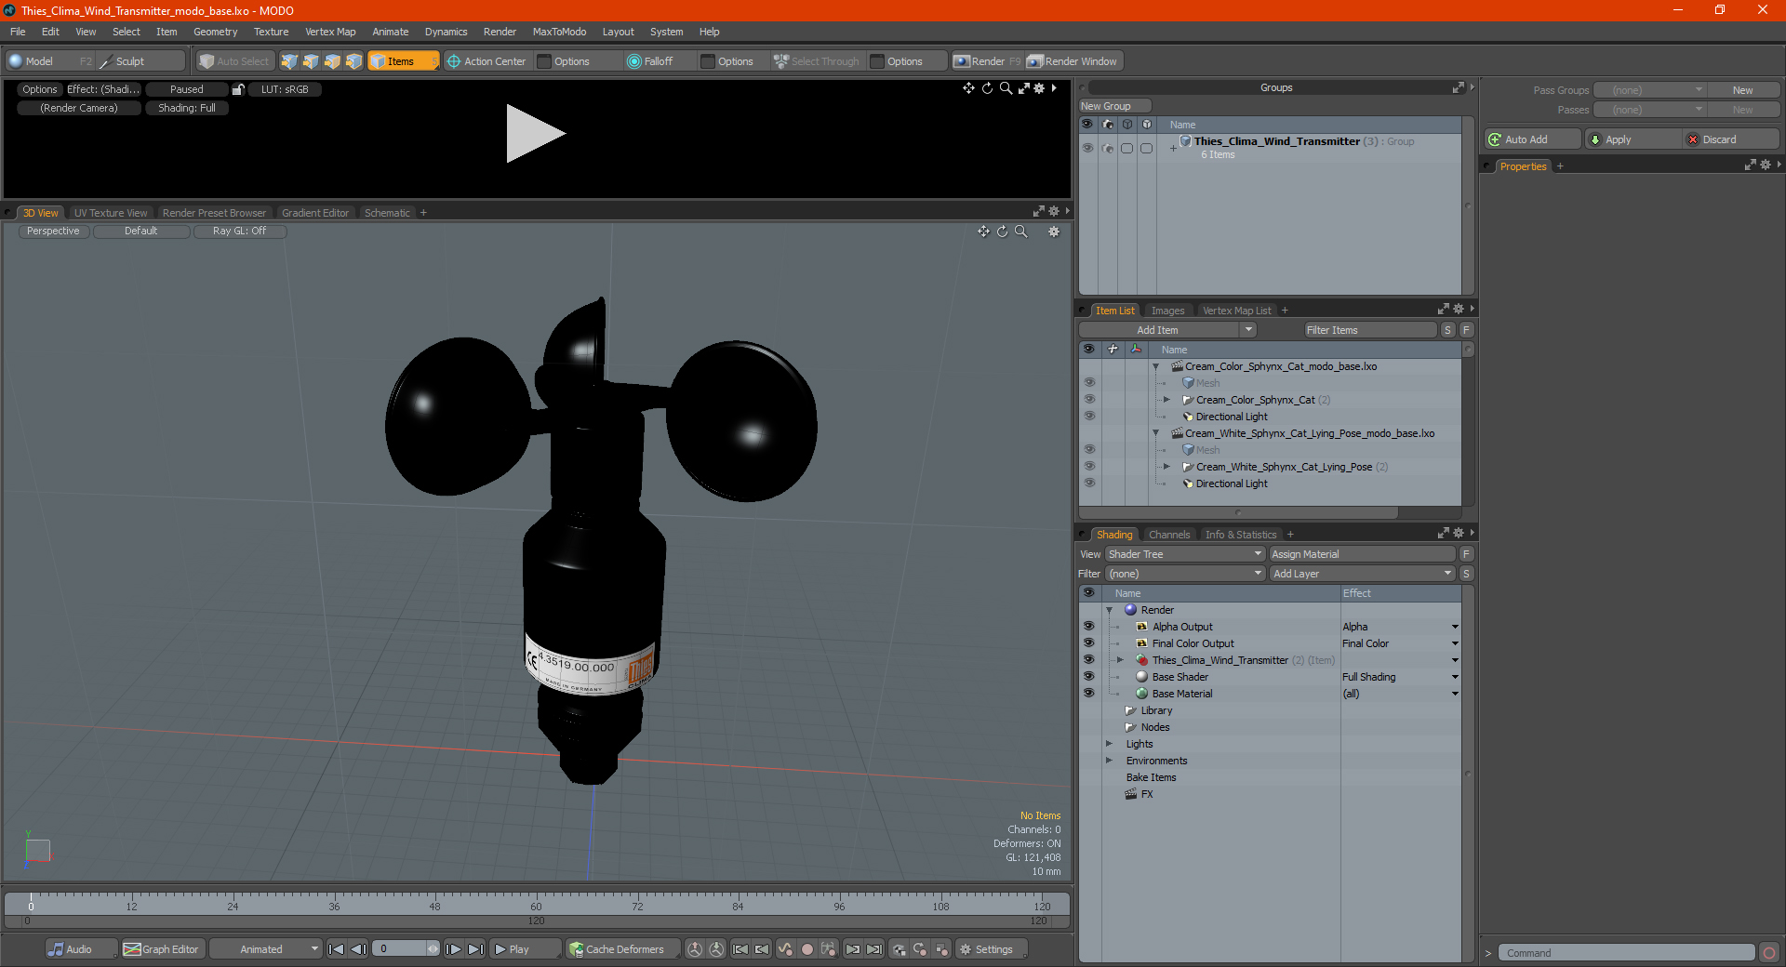Play the animation
This screenshot has width=1786, height=967.
coord(525,949)
